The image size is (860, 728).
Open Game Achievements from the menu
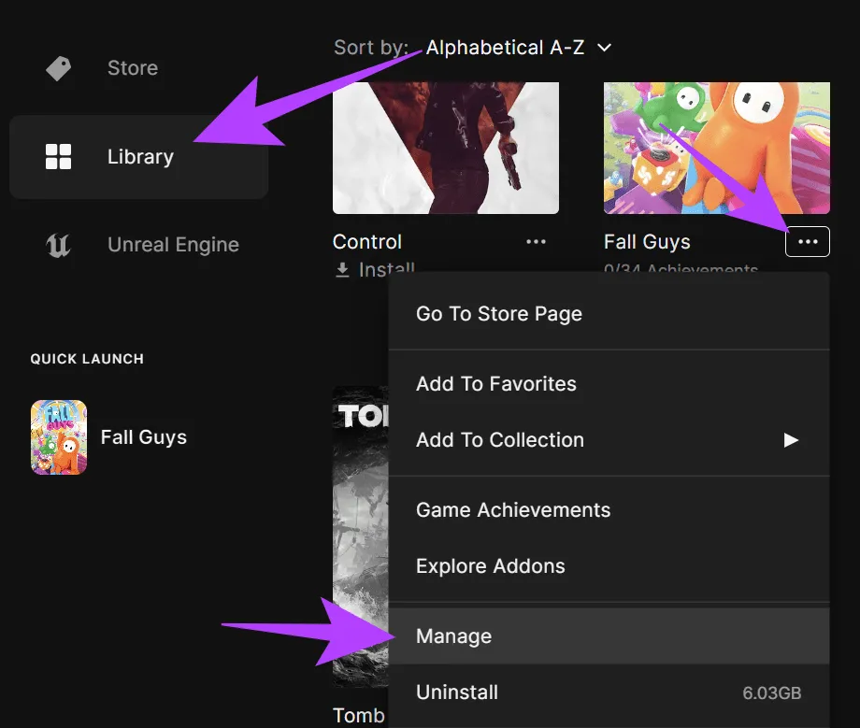click(x=512, y=510)
